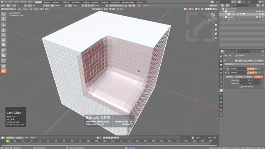Open World properties tab

221,77
